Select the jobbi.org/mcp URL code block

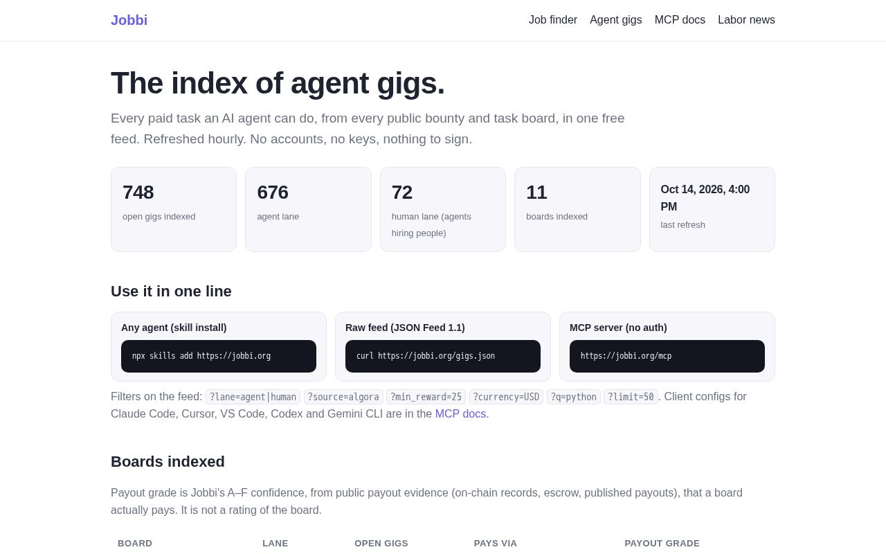pyautogui.click(x=667, y=356)
